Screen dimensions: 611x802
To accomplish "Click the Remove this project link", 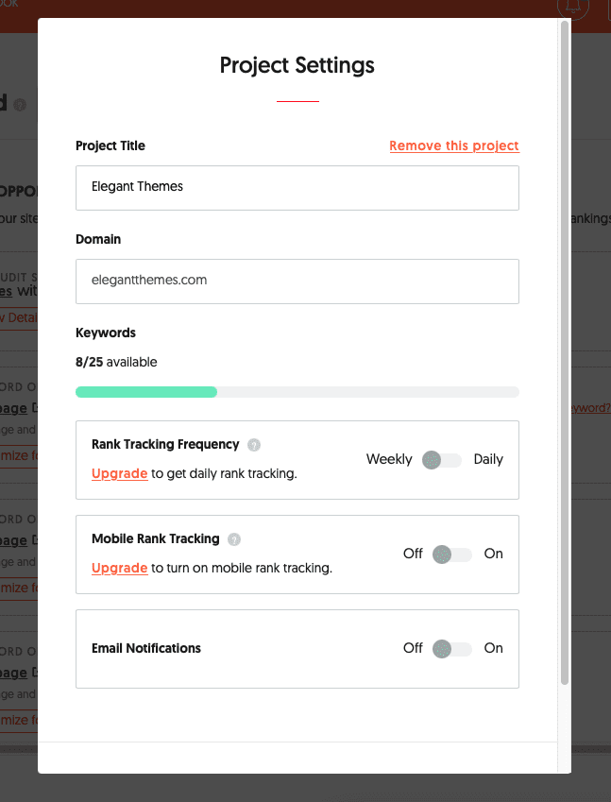I will (x=454, y=145).
